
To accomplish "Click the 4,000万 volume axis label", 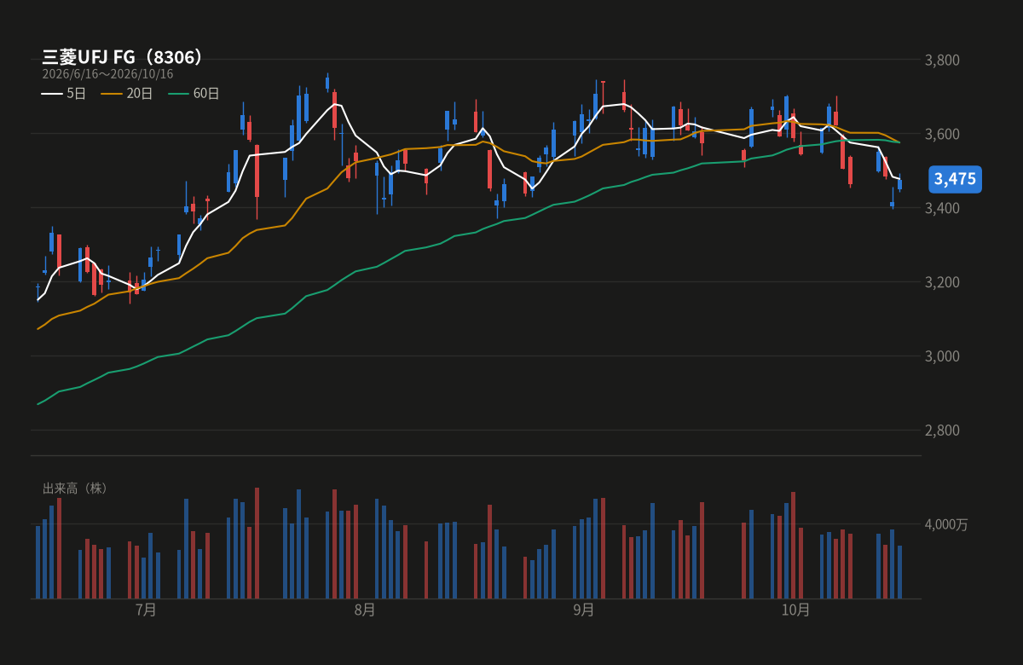I will 946,524.
